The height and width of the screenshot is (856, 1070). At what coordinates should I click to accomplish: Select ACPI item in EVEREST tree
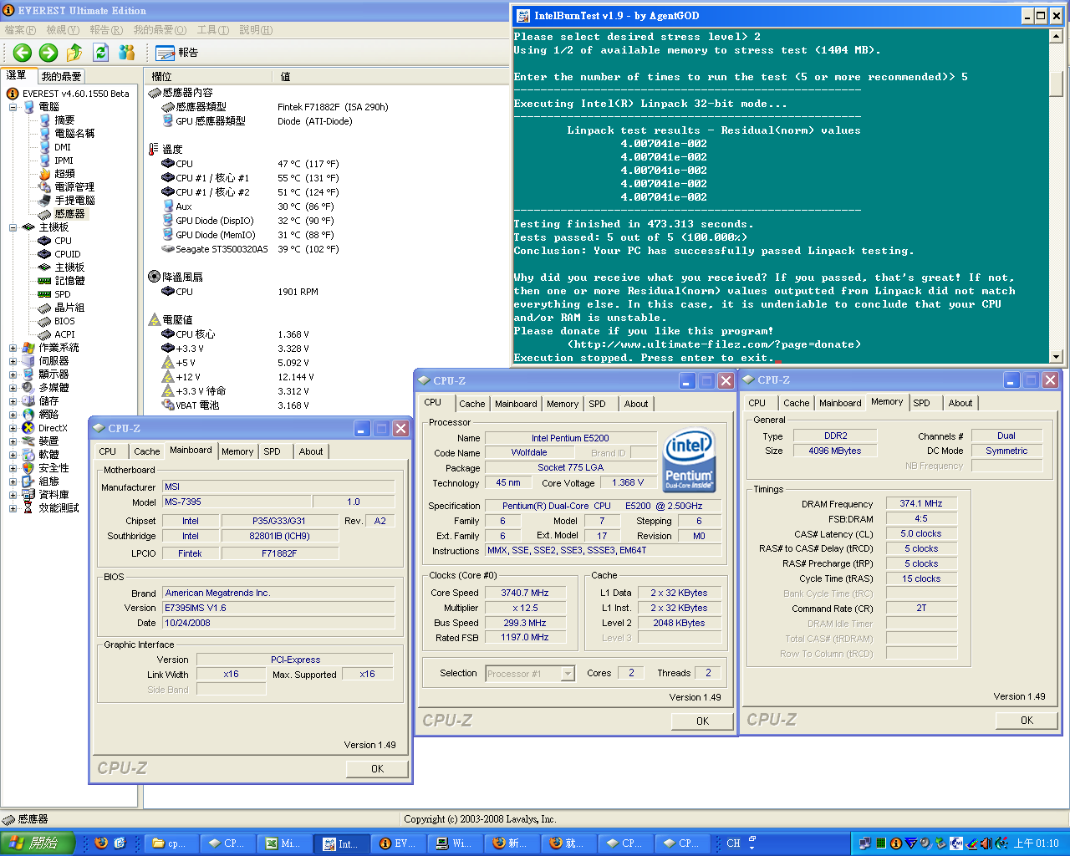coord(64,334)
